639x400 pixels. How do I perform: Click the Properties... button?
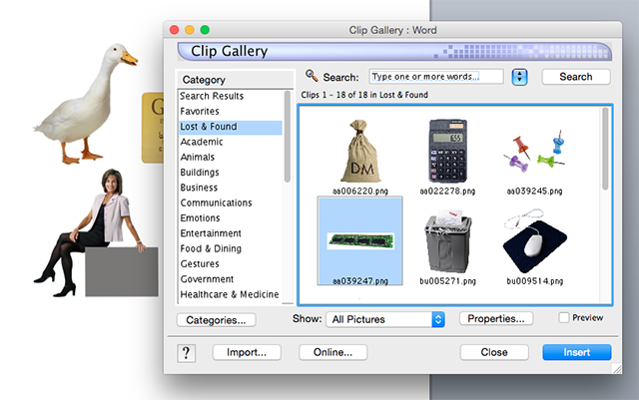[496, 318]
